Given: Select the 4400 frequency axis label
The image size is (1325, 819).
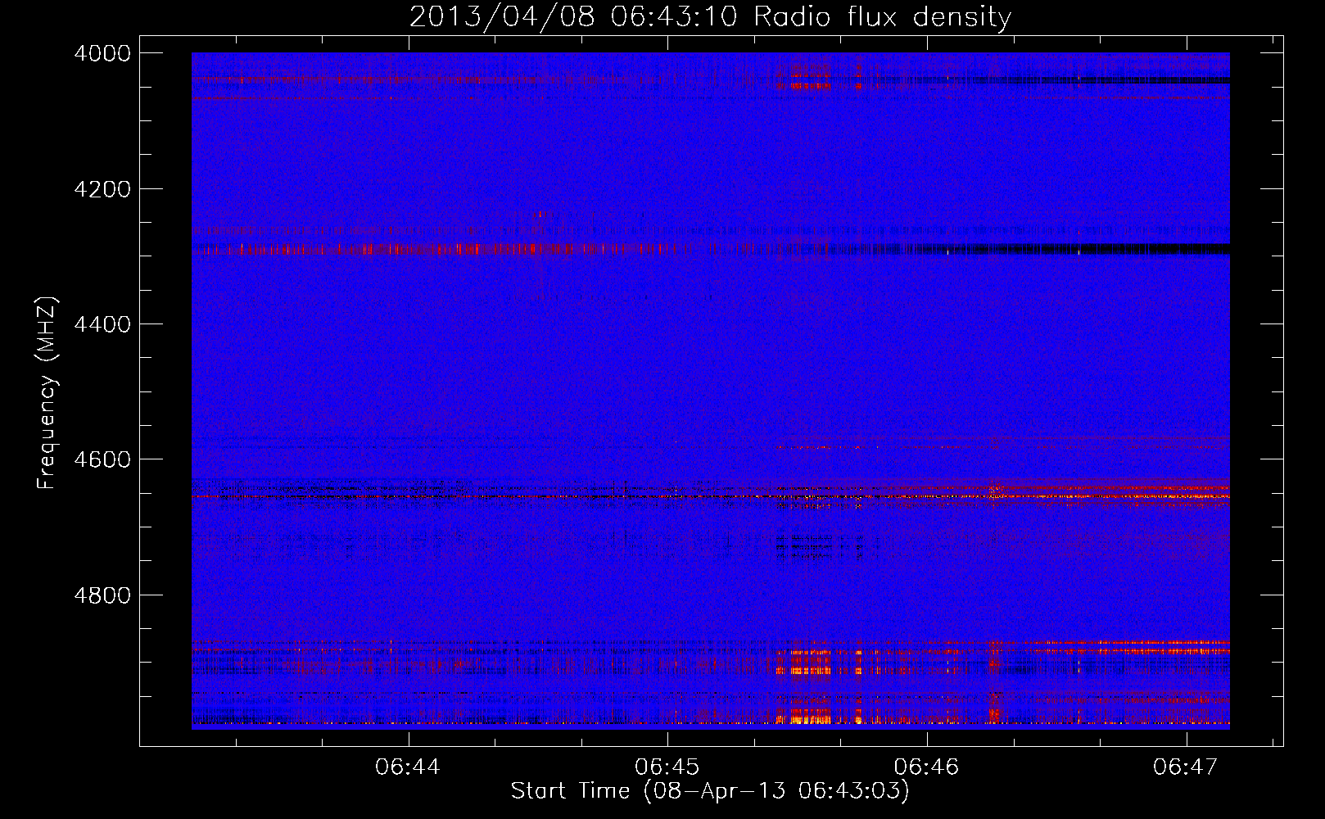Looking at the screenshot, I should click(102, 324).
